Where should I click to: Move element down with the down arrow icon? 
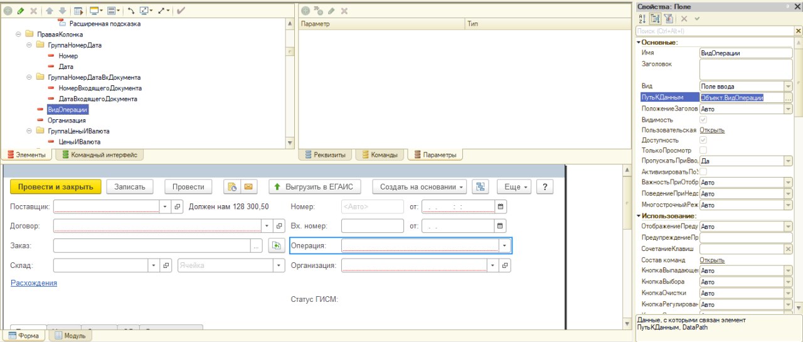click(x=61, y=11)
